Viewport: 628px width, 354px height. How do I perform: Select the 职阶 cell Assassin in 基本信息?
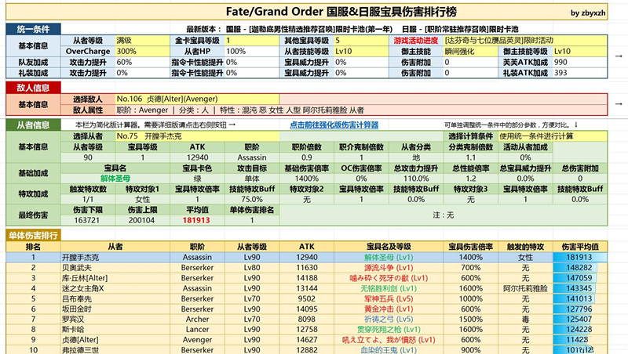[x=252, y=157]
